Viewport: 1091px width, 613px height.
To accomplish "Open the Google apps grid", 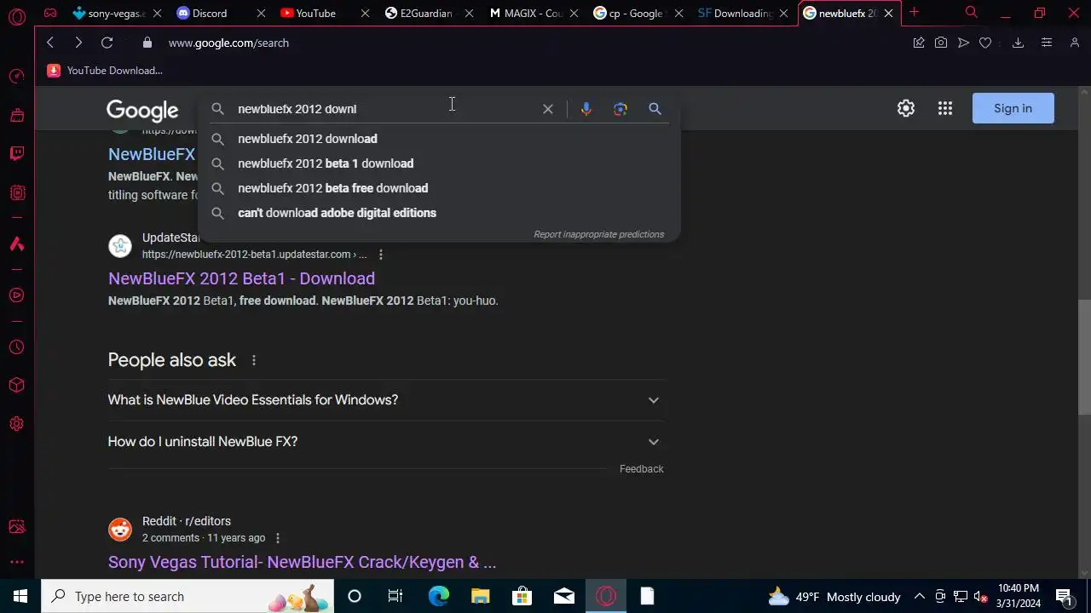I will point(945,108).
